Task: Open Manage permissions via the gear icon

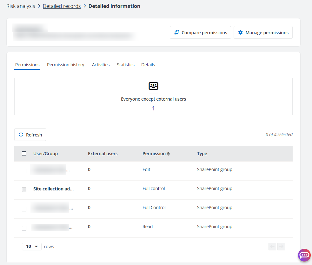Action: (241, 32)
